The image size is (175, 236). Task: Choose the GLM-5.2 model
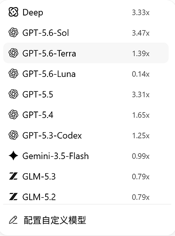coord(86,197)
